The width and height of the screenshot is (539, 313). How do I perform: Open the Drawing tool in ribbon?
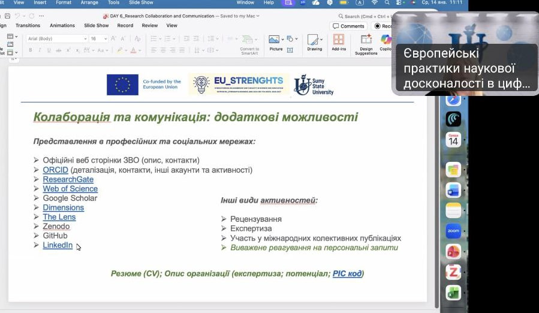(314, 43)
